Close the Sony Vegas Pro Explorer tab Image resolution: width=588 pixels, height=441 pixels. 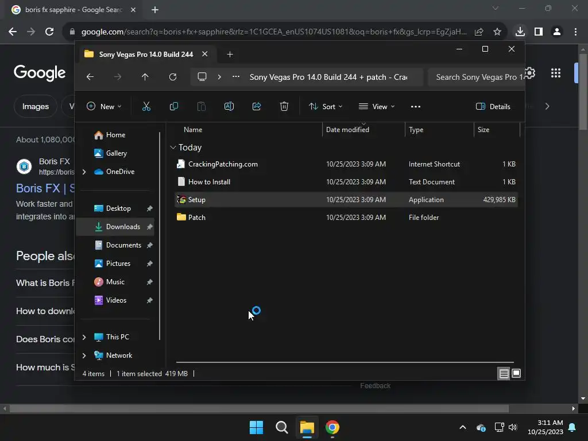point(205,54)
